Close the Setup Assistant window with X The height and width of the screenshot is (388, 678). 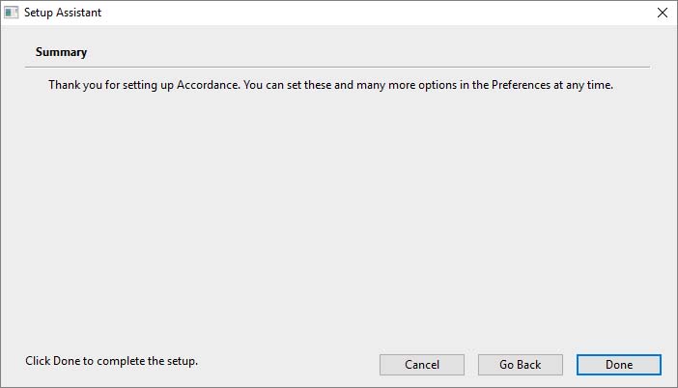tap(662, 13)
